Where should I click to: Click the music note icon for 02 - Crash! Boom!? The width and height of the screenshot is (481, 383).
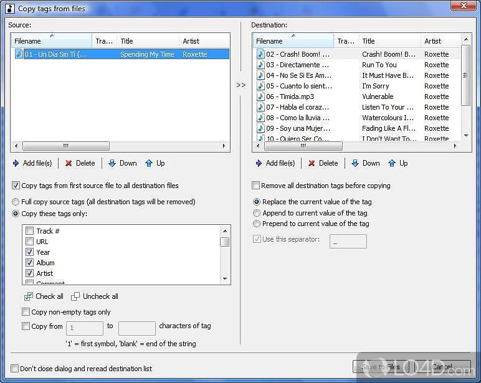tap(260, 54)
